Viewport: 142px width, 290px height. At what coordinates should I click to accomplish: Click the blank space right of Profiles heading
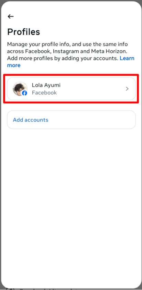click(88, 32)
